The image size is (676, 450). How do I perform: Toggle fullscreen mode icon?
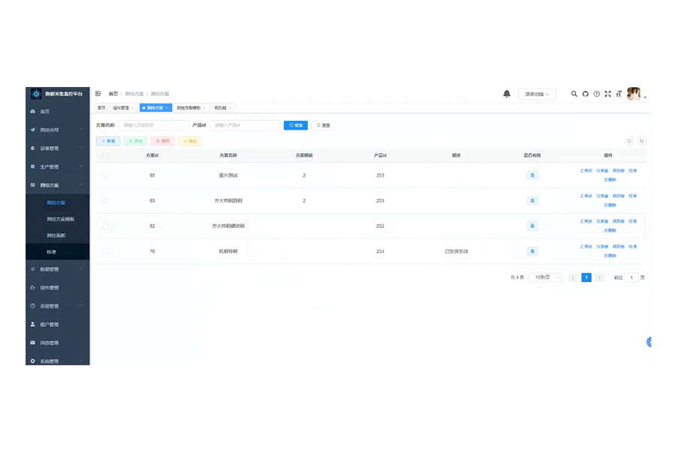click(608, 94)
